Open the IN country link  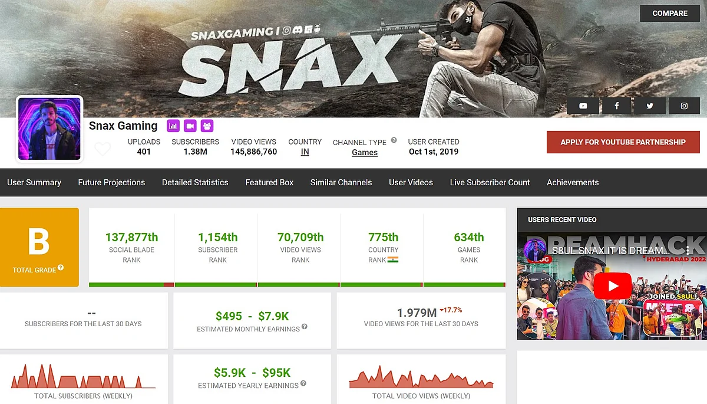pyautogui.click(x=305, y=152)
